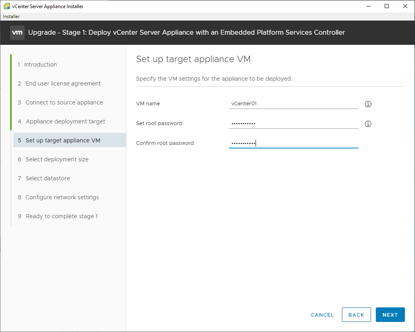
Task: Maximize the installer window
Action: coord(387,6)
